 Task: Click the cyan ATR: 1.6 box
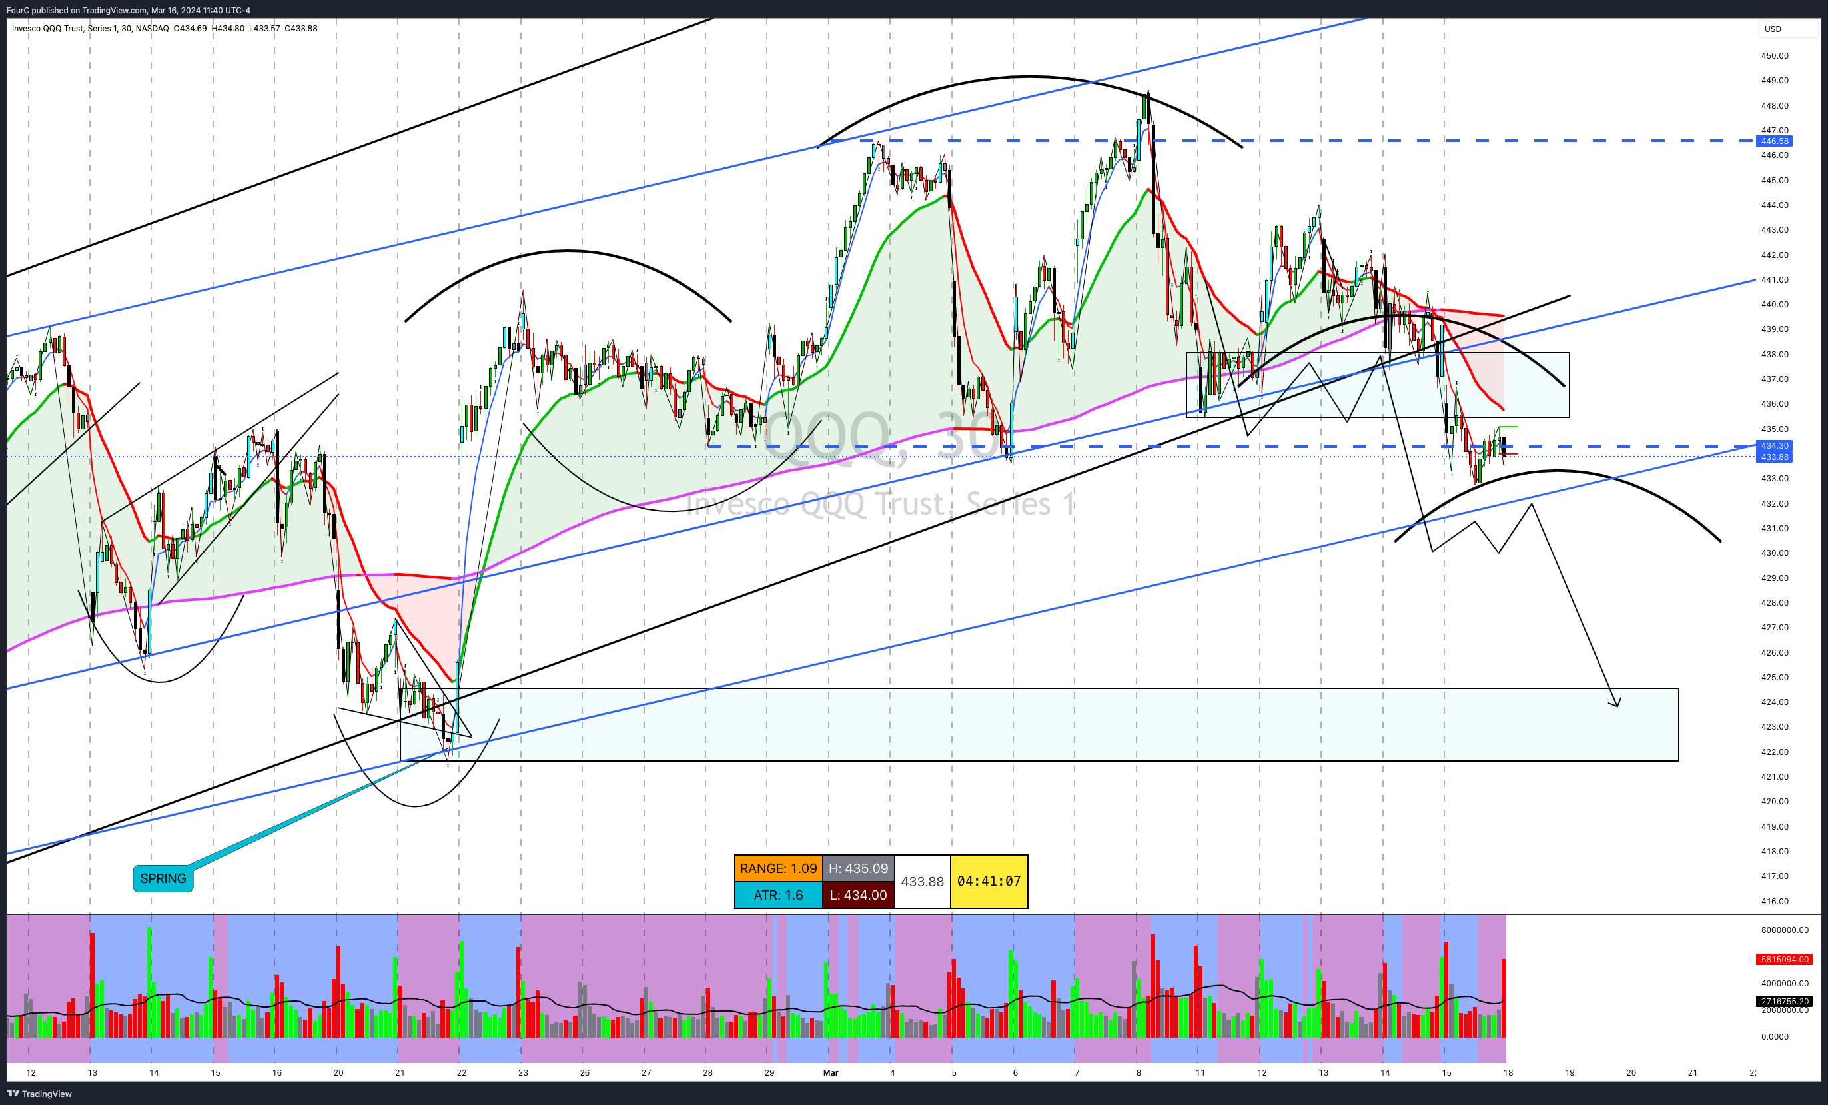(778, 895)
